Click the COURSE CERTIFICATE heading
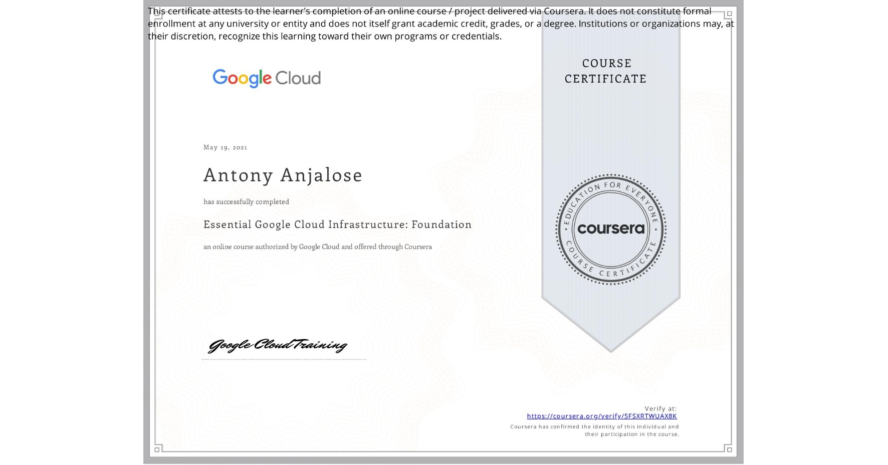The image size is (888, 465). tap(606, 71)
